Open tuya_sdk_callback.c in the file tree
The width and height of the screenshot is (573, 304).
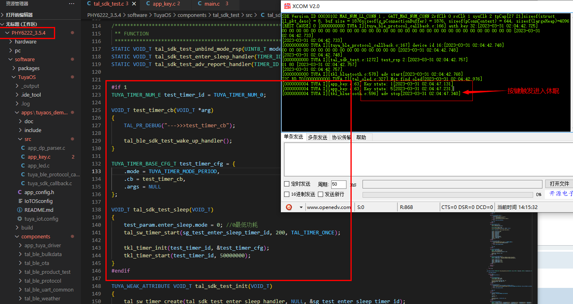pyautogui.click(x=50, y=183)
